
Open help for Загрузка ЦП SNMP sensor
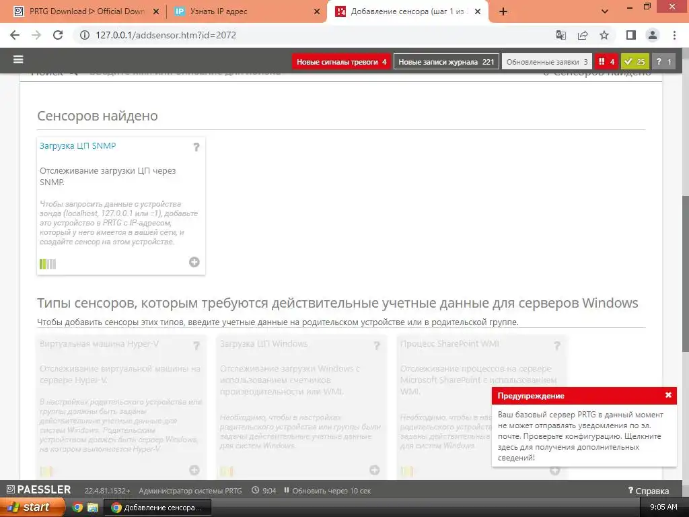pos(196,147)
